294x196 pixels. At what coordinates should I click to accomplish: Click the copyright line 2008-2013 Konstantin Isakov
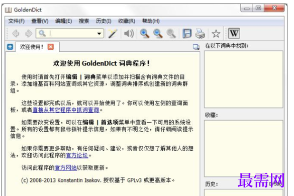tap(97, 180)
